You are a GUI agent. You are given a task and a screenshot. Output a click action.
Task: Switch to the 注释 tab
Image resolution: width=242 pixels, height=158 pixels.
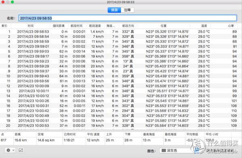127,10
